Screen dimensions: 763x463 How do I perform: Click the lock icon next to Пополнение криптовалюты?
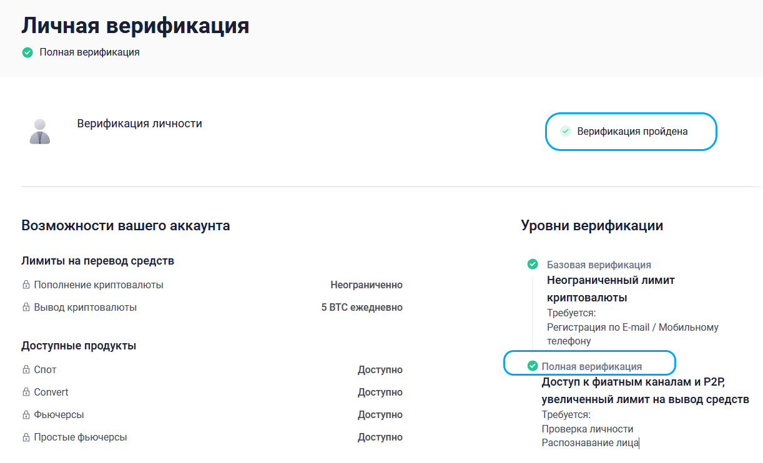tap(26, 285)
